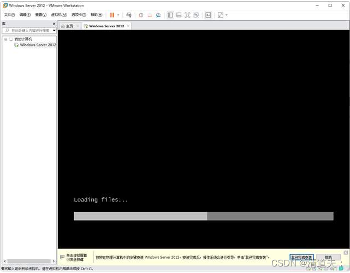The image size is (350, 273).
Task: Click the "Loading files..." text in VM
Action: (x=100, y=199)
